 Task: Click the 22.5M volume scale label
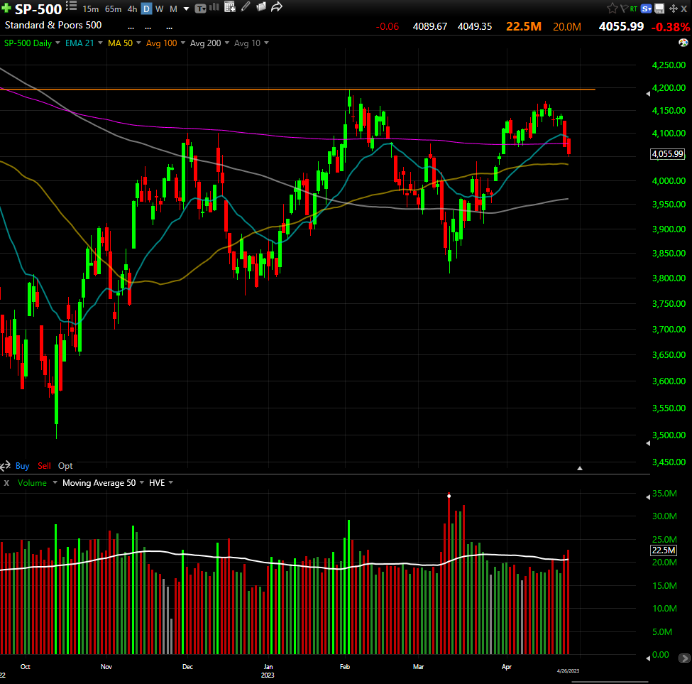tap(664, 550)
